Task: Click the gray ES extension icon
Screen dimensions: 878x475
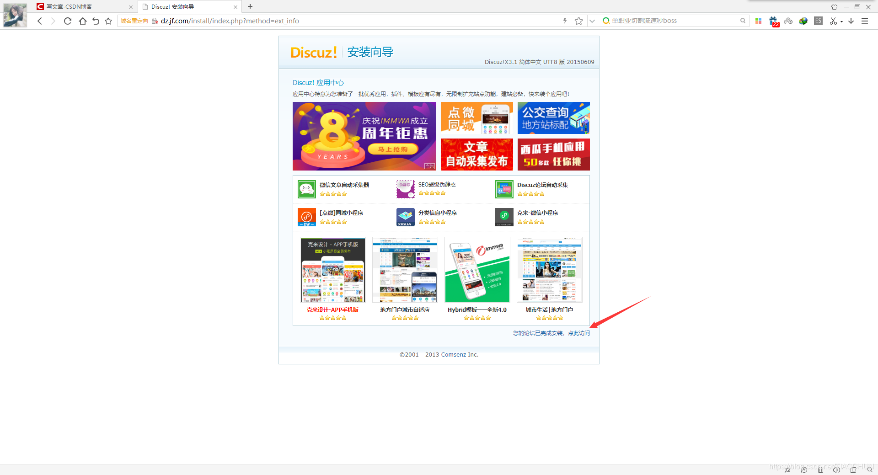Action: [819, 21]
